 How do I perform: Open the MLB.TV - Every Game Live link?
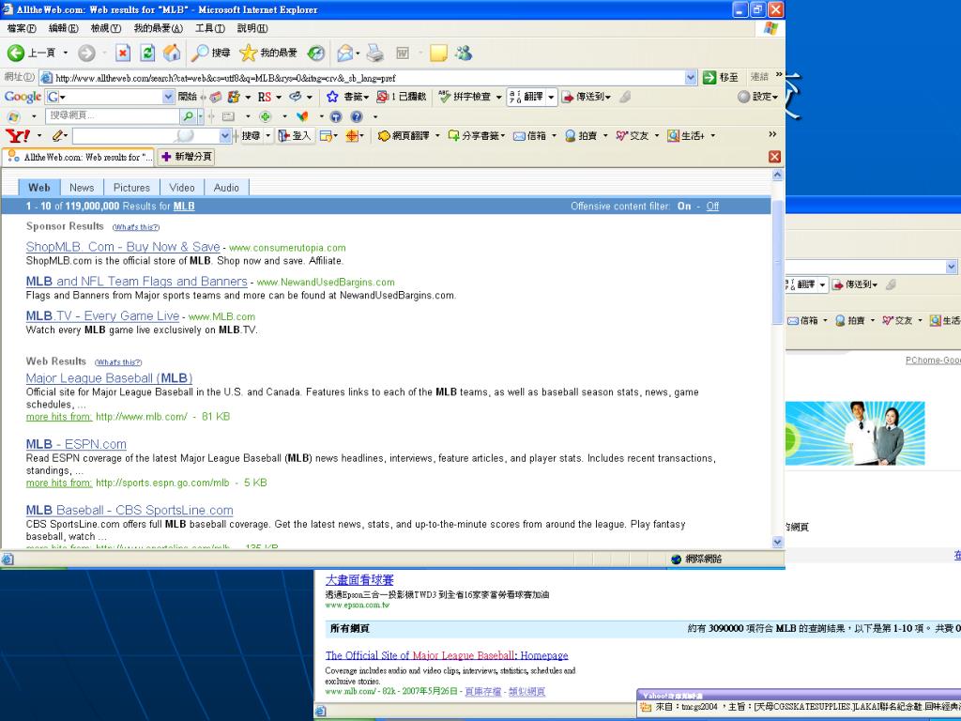point(102,315)
